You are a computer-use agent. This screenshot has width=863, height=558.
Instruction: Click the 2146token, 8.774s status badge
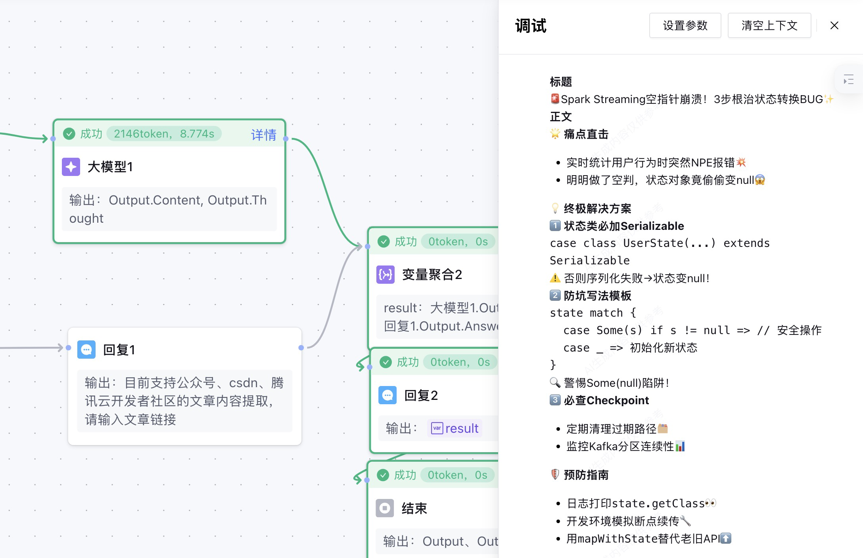(164, 134)
